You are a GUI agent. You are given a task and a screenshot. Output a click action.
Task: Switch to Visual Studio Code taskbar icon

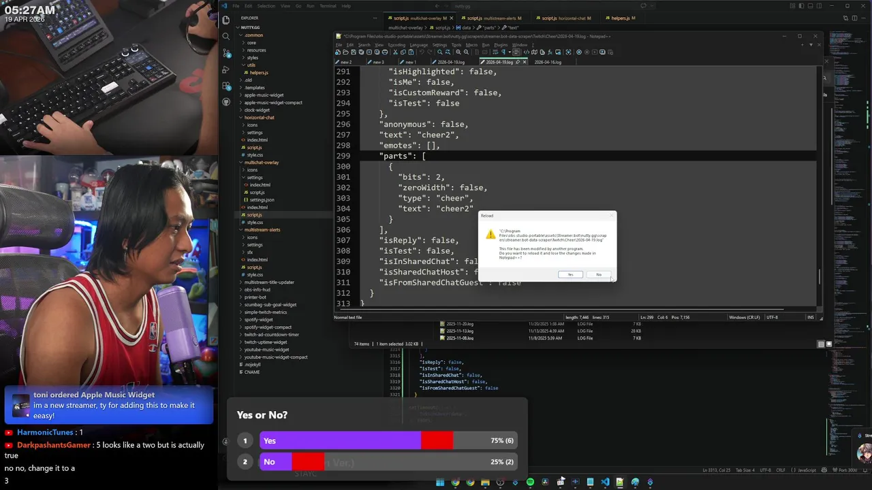click(605, 482)
